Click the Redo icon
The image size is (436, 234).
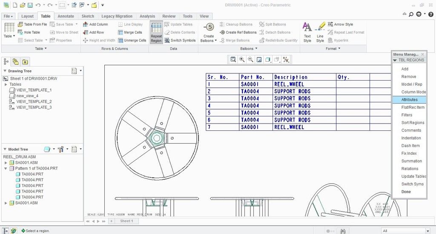50,5
